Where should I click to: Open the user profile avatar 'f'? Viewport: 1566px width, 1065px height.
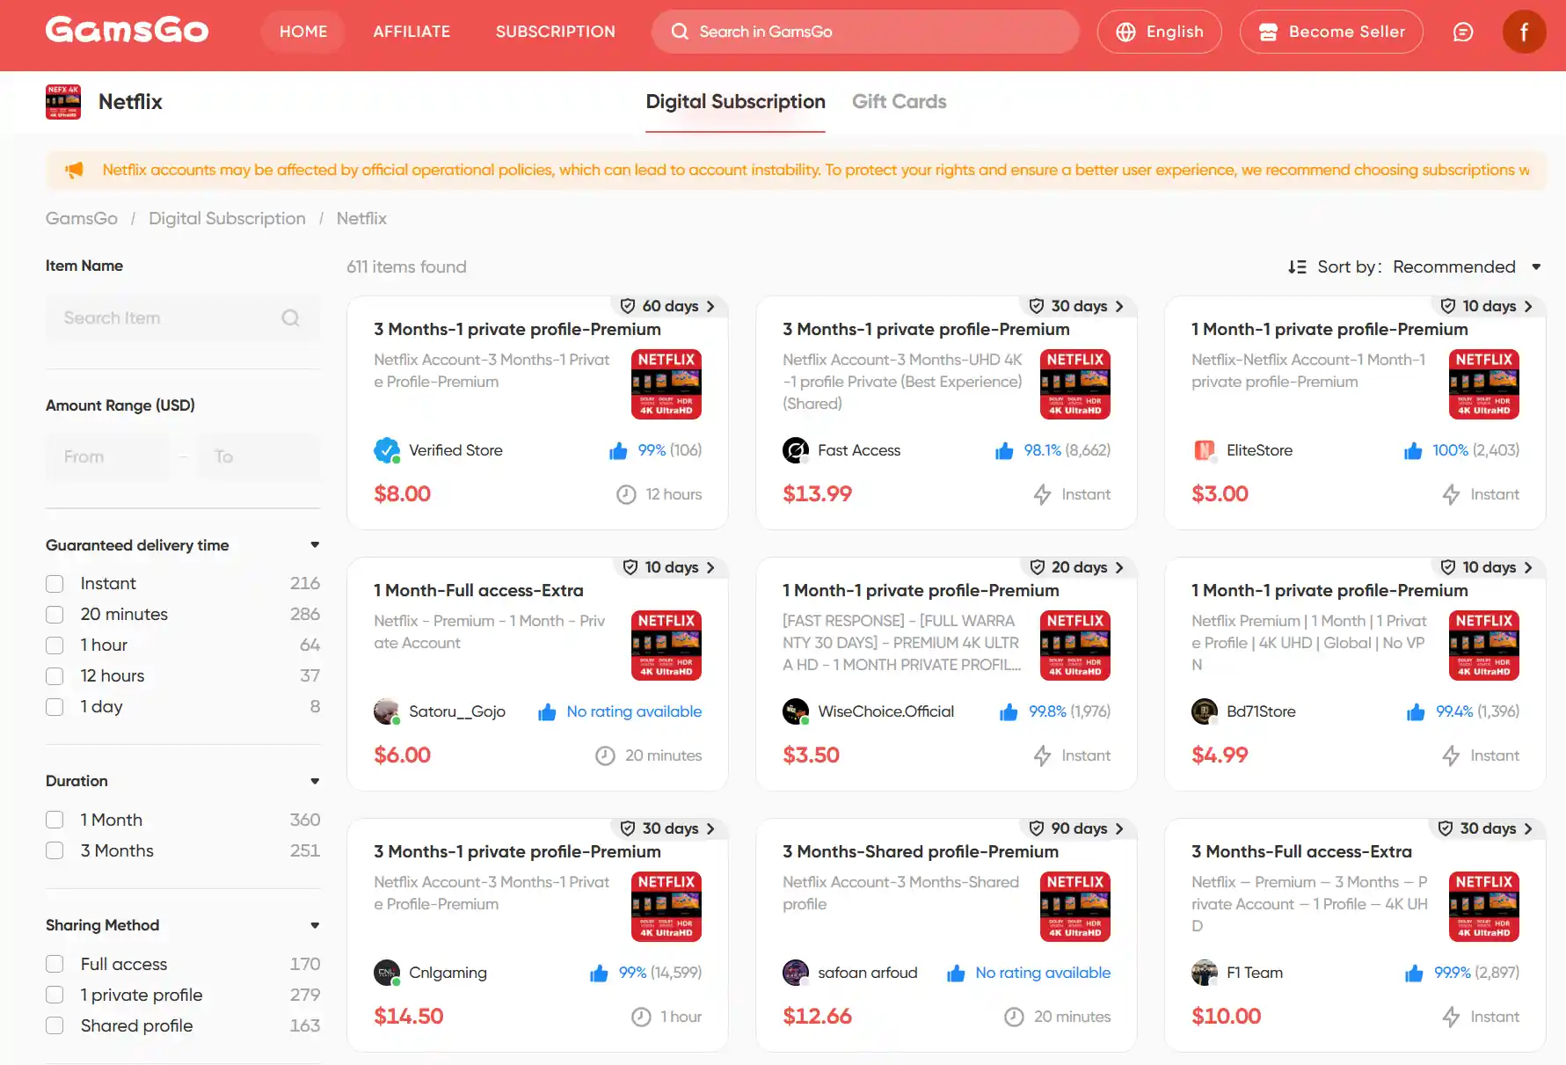pyautogui.click(x=1524, y=32)
